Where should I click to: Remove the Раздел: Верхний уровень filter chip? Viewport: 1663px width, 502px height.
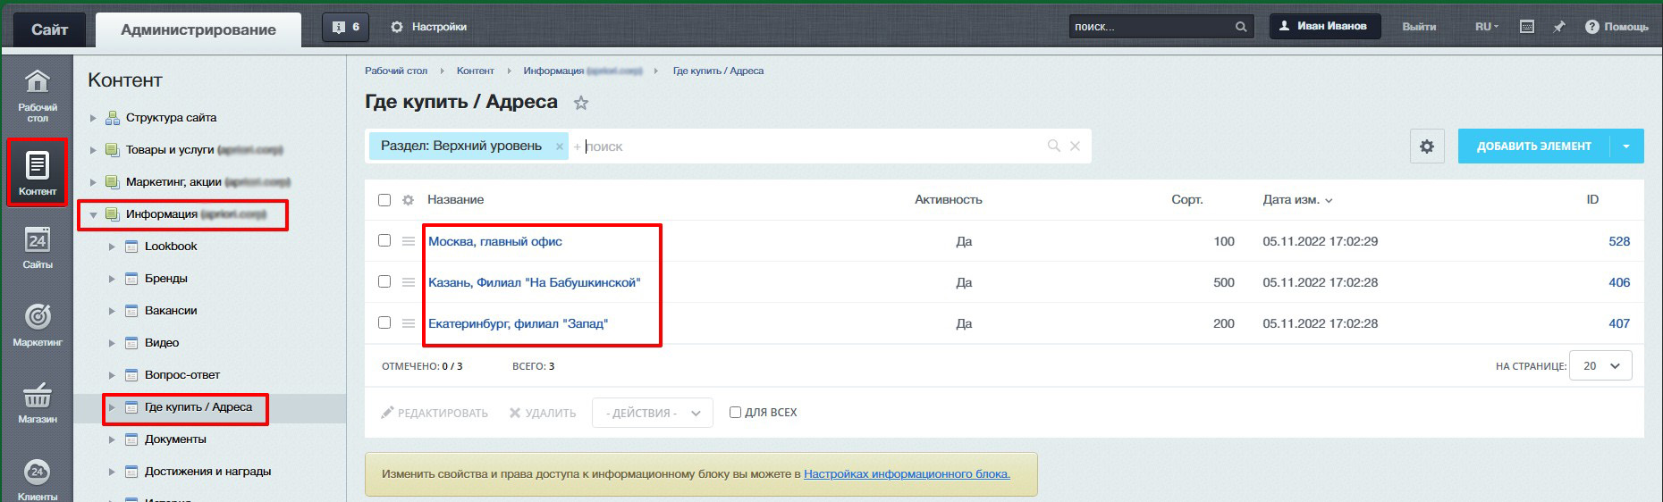click(x=560, y=146)
